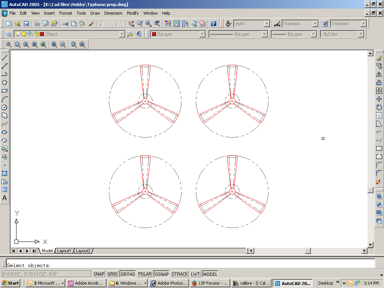This screenshot has height=288, width=384.
Task: Open the Dimension menu
Action: [113, 13]
